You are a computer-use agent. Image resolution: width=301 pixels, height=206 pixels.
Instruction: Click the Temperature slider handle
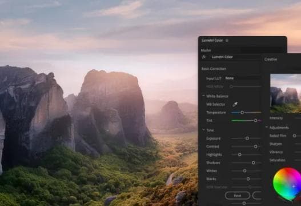(242, 112)
